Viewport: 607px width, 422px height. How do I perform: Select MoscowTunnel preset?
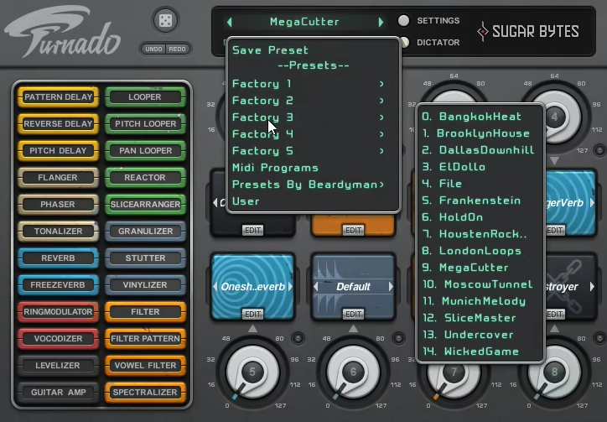(x=477, y=284)
